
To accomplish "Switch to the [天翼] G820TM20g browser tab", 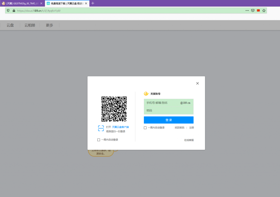I will coord(22,3).
